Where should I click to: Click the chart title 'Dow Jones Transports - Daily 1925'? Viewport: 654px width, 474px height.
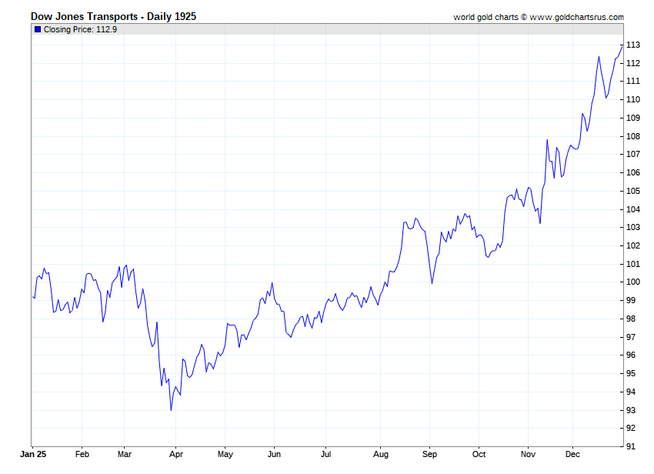pos(113,16)
